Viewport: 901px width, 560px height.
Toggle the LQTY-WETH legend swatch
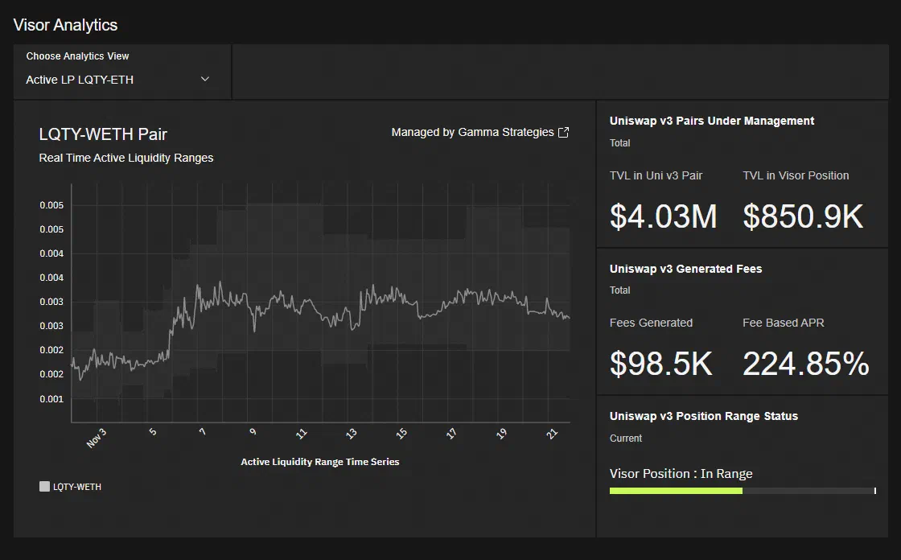click(x=44, y=487)
